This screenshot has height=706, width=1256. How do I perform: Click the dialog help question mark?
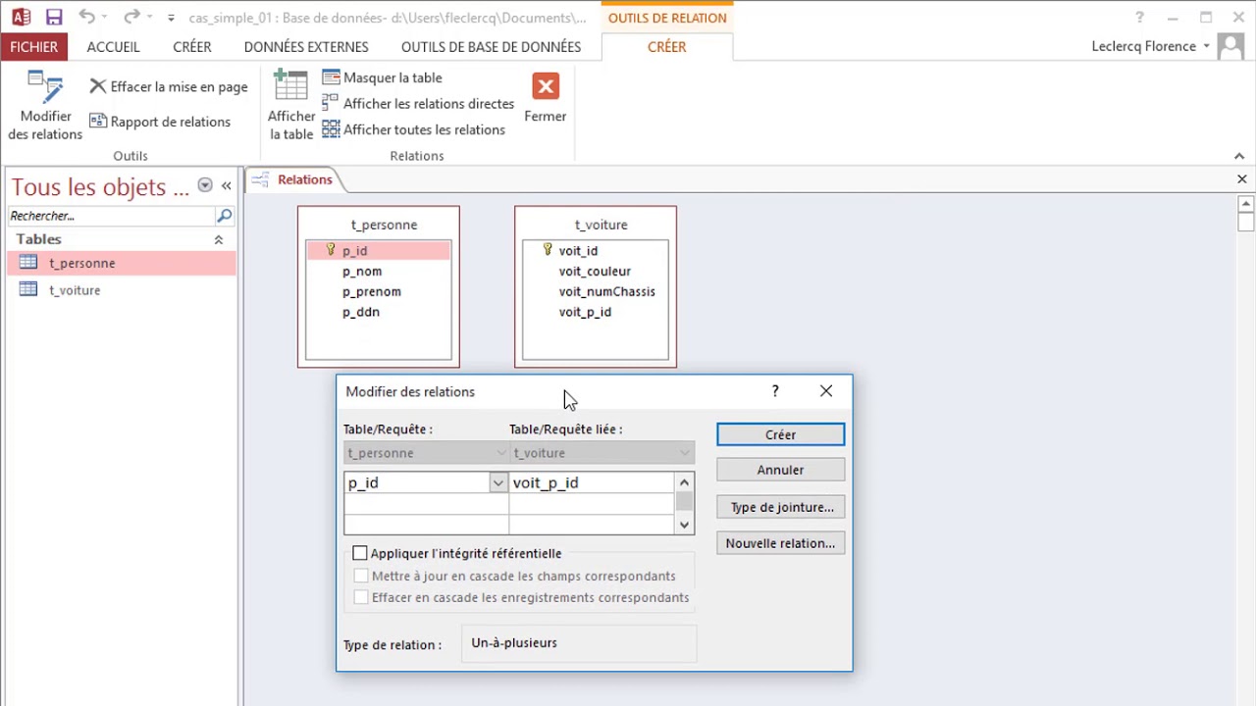click(775, 391)
